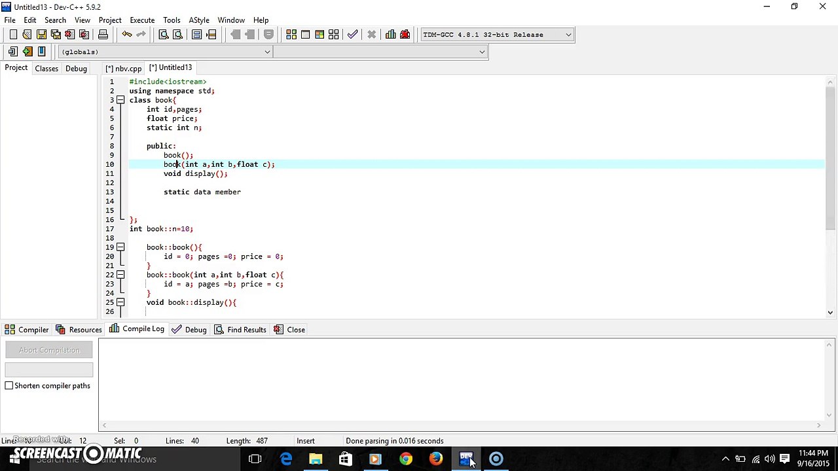Screen dimensions: 838x471
Task: Click the Close All files toolbar icon
Action: click(x=84, y=34)
